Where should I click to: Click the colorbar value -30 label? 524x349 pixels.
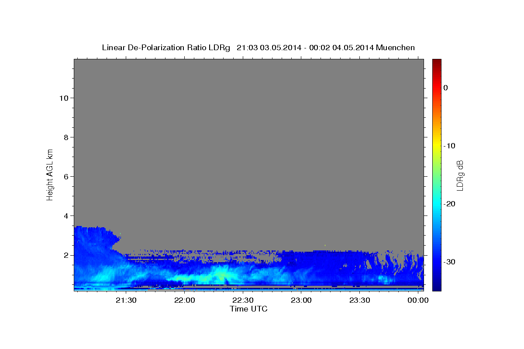point(449,262)
